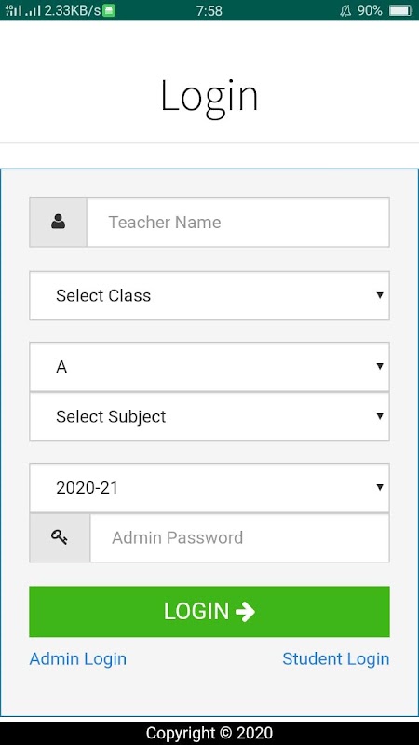Focus the Admin Password input field

point(239,538)
